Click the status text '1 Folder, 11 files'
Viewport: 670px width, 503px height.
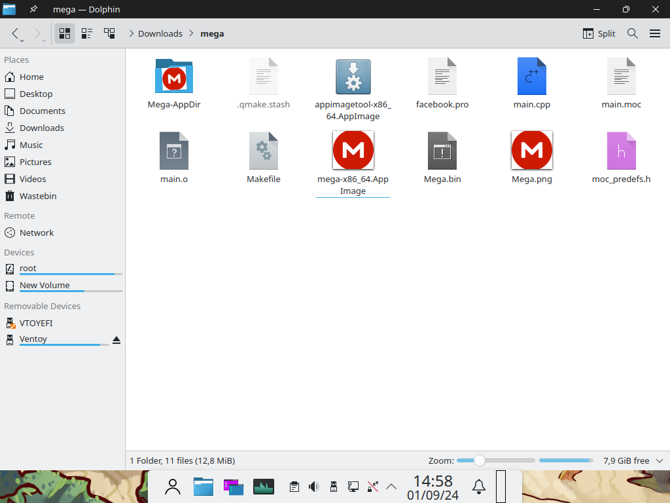183,460
